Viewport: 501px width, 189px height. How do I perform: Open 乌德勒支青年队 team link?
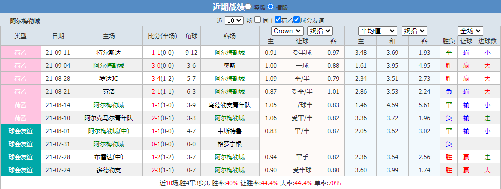(230, 105)
